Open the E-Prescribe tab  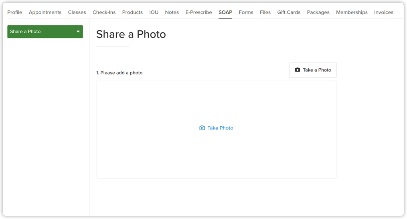(x=198, y=12)
